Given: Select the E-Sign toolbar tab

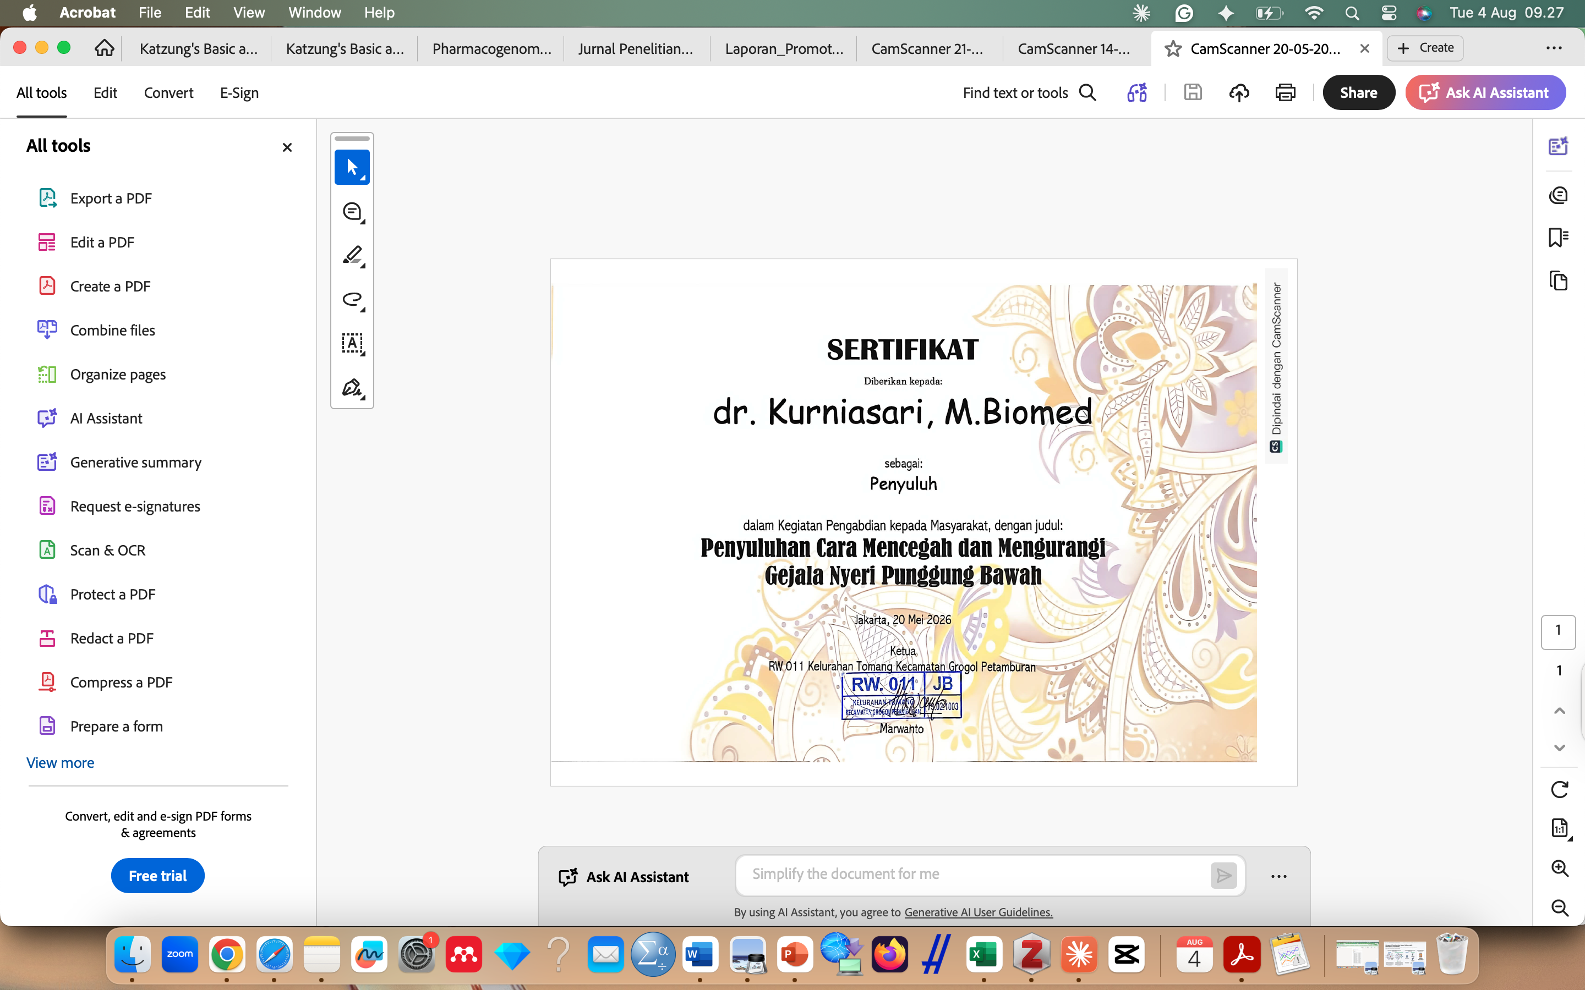Looking at the screenshot, I should coord(239,93).
